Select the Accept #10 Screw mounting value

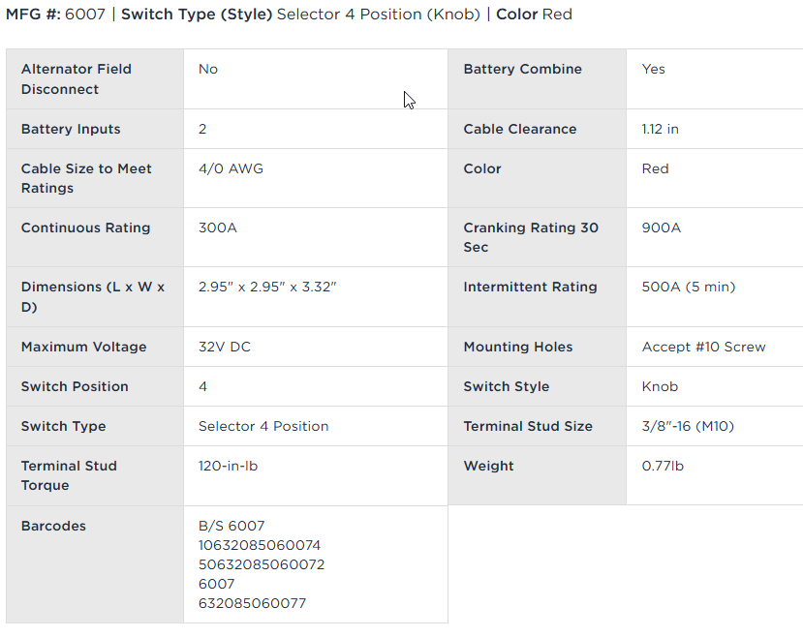pyautogui.click(x=703, y=347)
